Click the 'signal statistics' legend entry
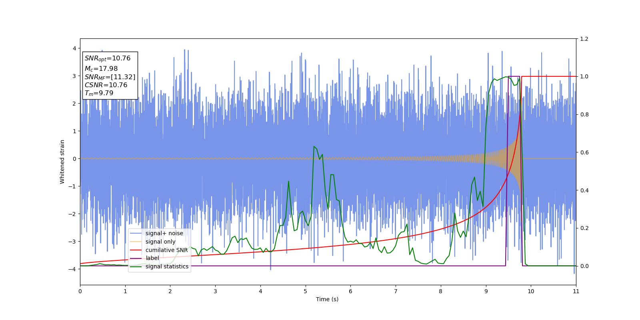Image resolution: width=640 pixels, height=320 pixels. pos(167,266)
